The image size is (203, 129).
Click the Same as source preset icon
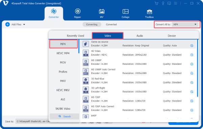coord(86,44)
